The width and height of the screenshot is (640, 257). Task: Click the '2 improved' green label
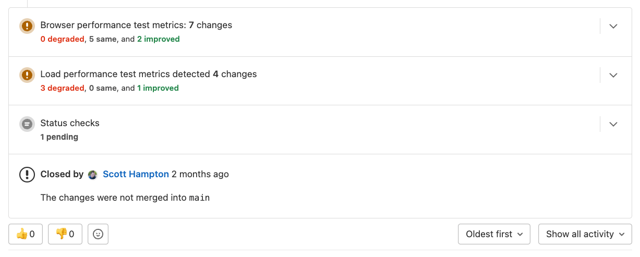[x=158, y=39]
